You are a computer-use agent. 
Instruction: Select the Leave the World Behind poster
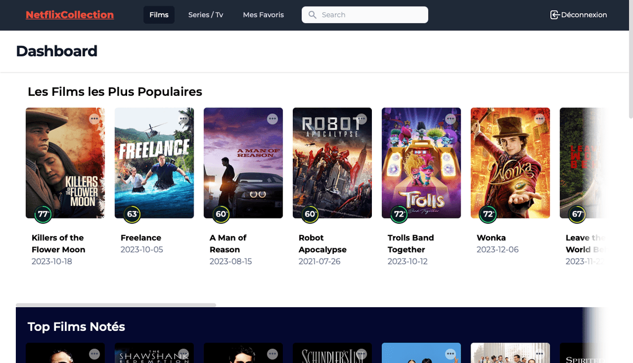pyautogui.click(x=583, y=163)
